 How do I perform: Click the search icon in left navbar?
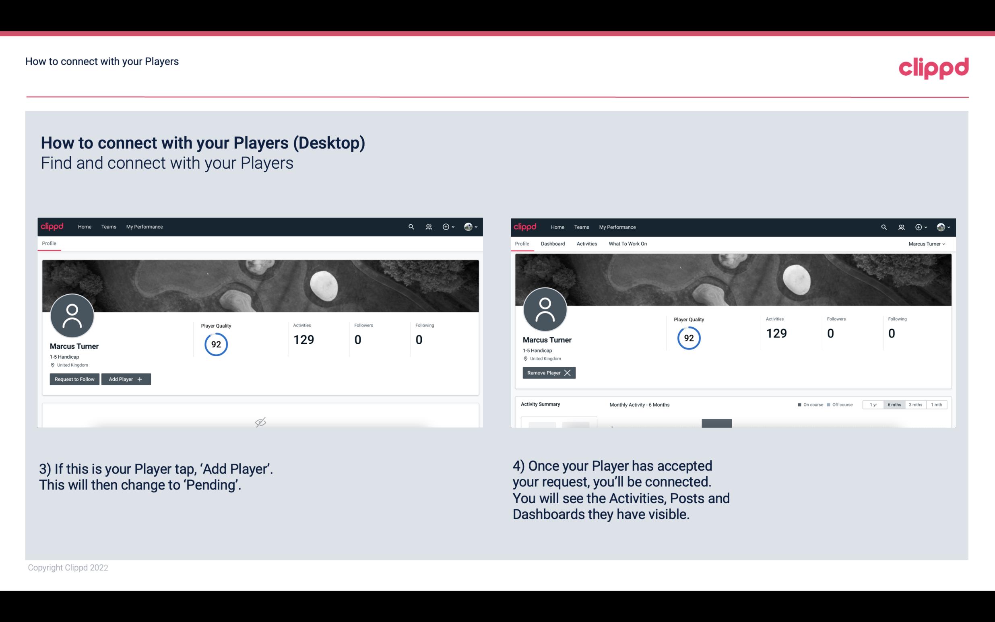click(411, 227)
